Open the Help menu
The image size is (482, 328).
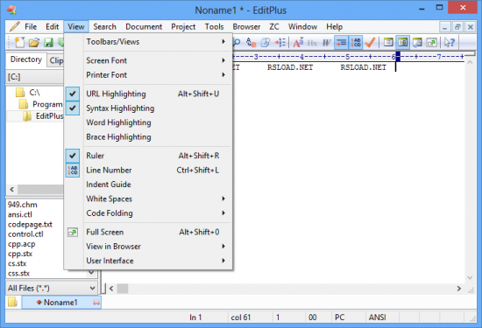click(x=335, y=27)
